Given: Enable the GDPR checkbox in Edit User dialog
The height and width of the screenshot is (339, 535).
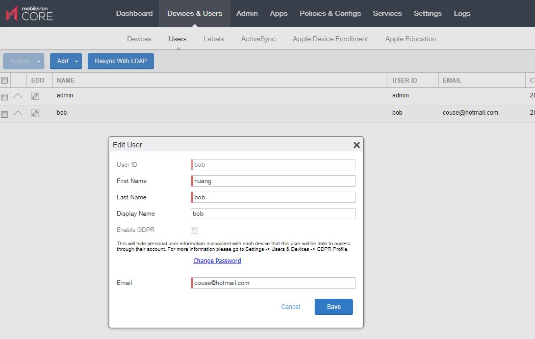Looking at the screenshot, I should click(x=194, y=230).
